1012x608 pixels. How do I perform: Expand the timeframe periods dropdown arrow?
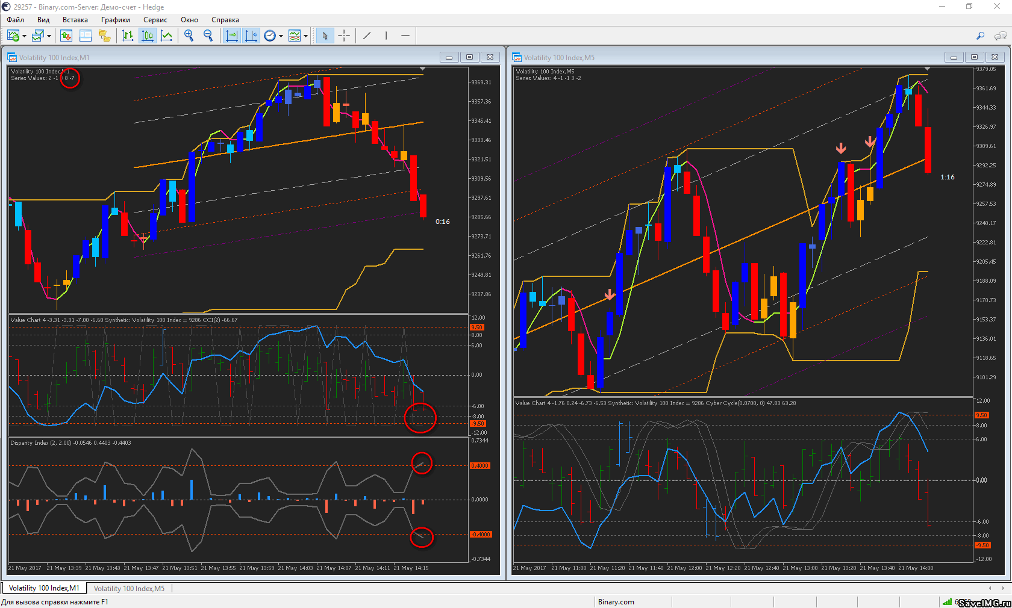[281, 36]
